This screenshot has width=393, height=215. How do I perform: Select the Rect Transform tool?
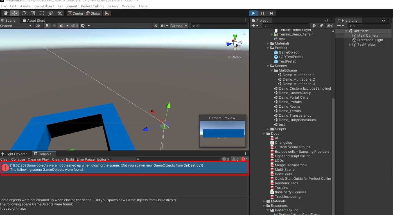click(41, 13)
